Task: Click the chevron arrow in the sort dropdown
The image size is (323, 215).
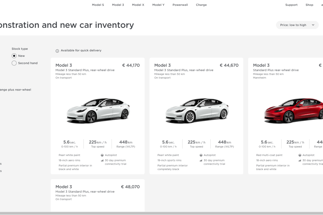Action: (x=313, y=25)
